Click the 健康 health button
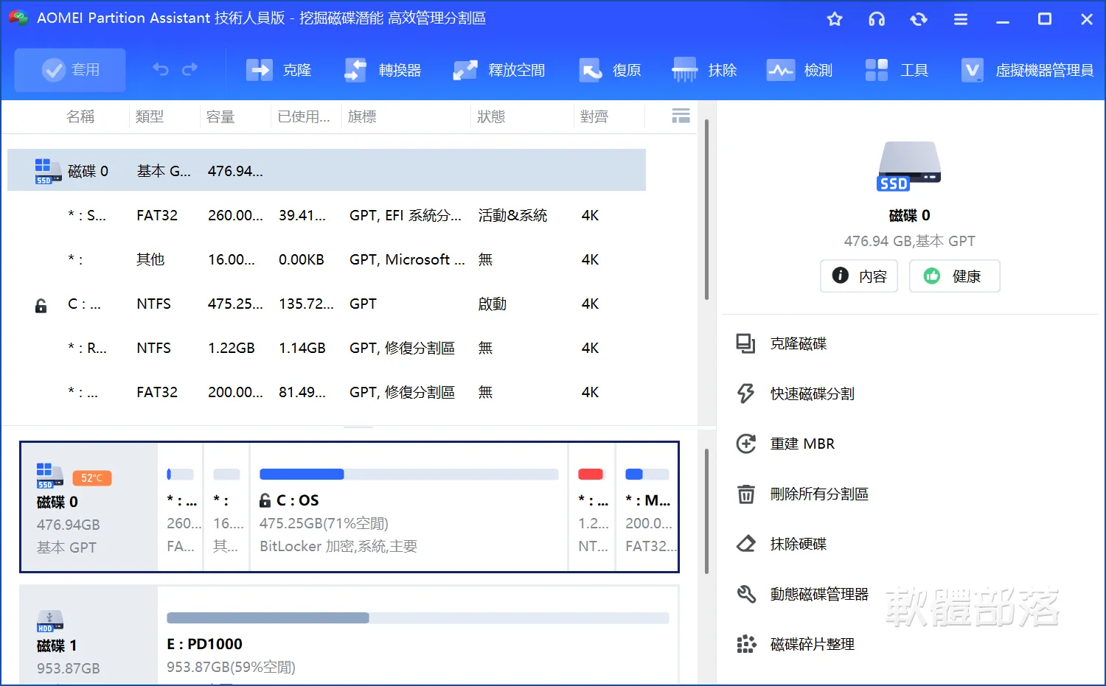 [x=955, y=276]
